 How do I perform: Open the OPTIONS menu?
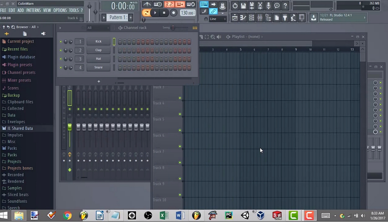pyautogui.click(x=60, y=10)
